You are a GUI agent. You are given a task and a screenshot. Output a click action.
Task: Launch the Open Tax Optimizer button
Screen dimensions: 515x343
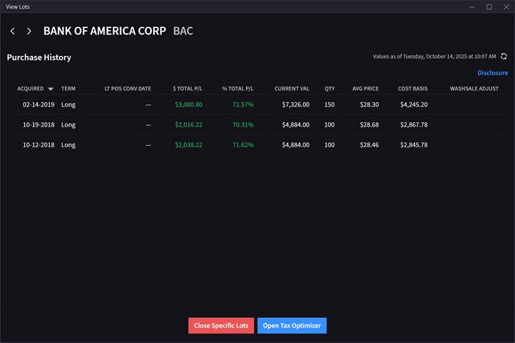[x=292, y=325]
